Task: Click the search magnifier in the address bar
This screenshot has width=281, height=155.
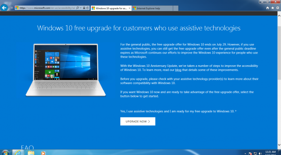Action: point(78,8)
